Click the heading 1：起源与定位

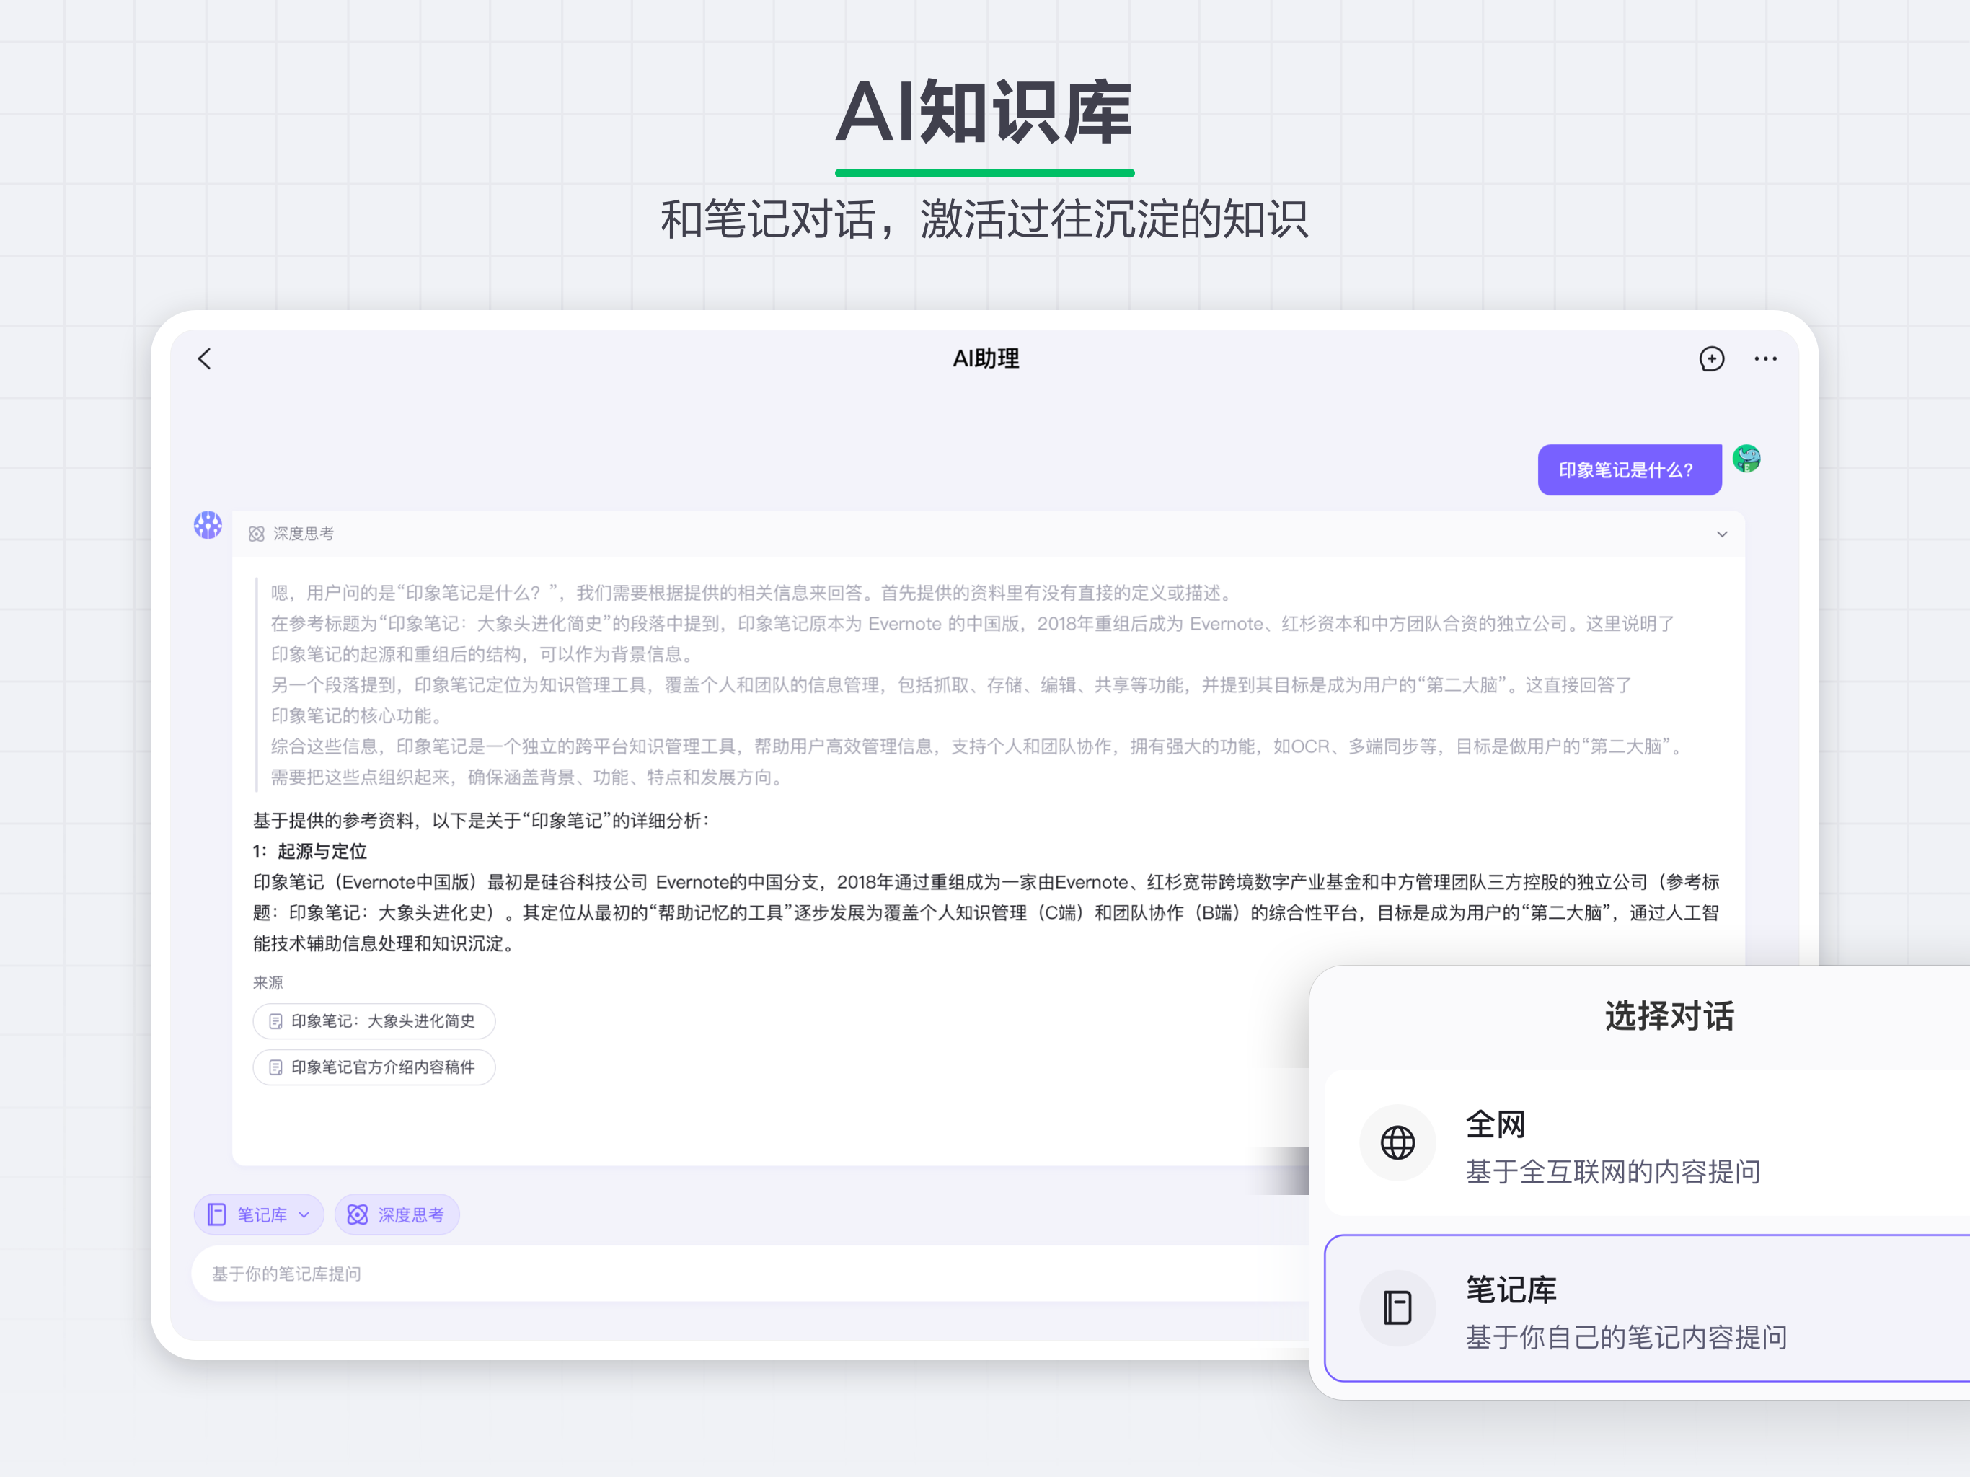[x=310, y=851]
